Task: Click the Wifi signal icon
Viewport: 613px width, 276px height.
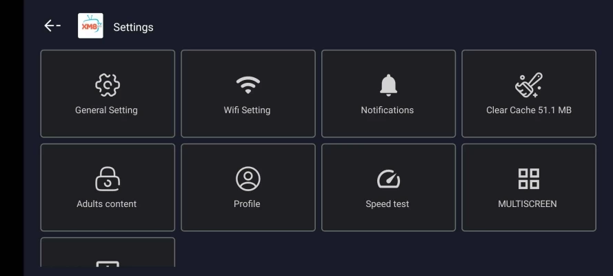Action: 248,85
